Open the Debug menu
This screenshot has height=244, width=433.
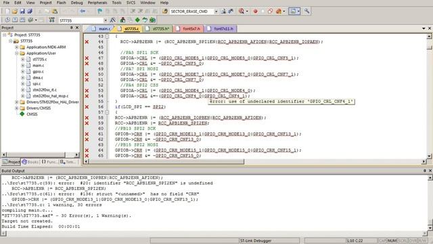(x=76, y=3)
